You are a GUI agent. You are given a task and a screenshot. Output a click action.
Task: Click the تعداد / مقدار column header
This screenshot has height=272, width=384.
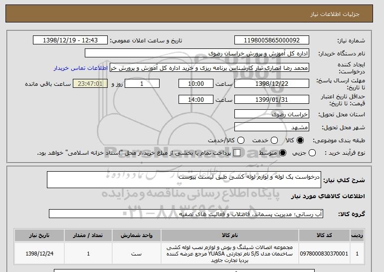point(88,235)
